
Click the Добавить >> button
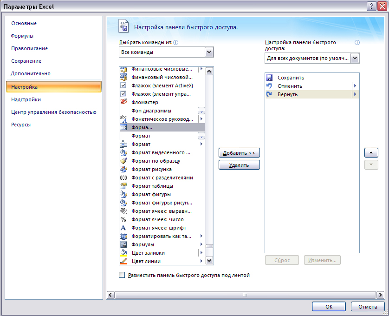[239, 153]
